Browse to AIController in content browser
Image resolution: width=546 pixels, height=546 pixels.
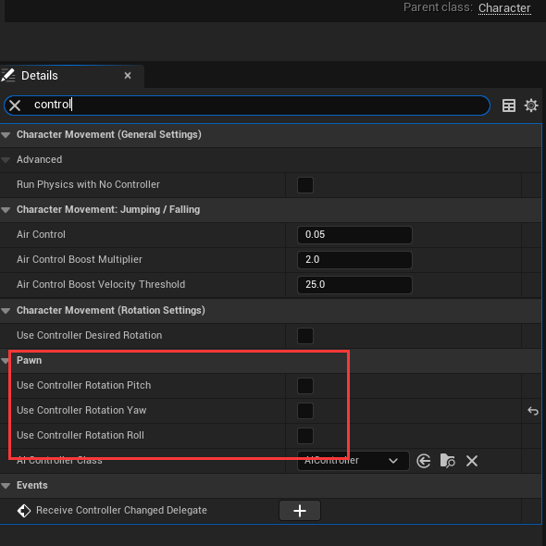[448, 461]
